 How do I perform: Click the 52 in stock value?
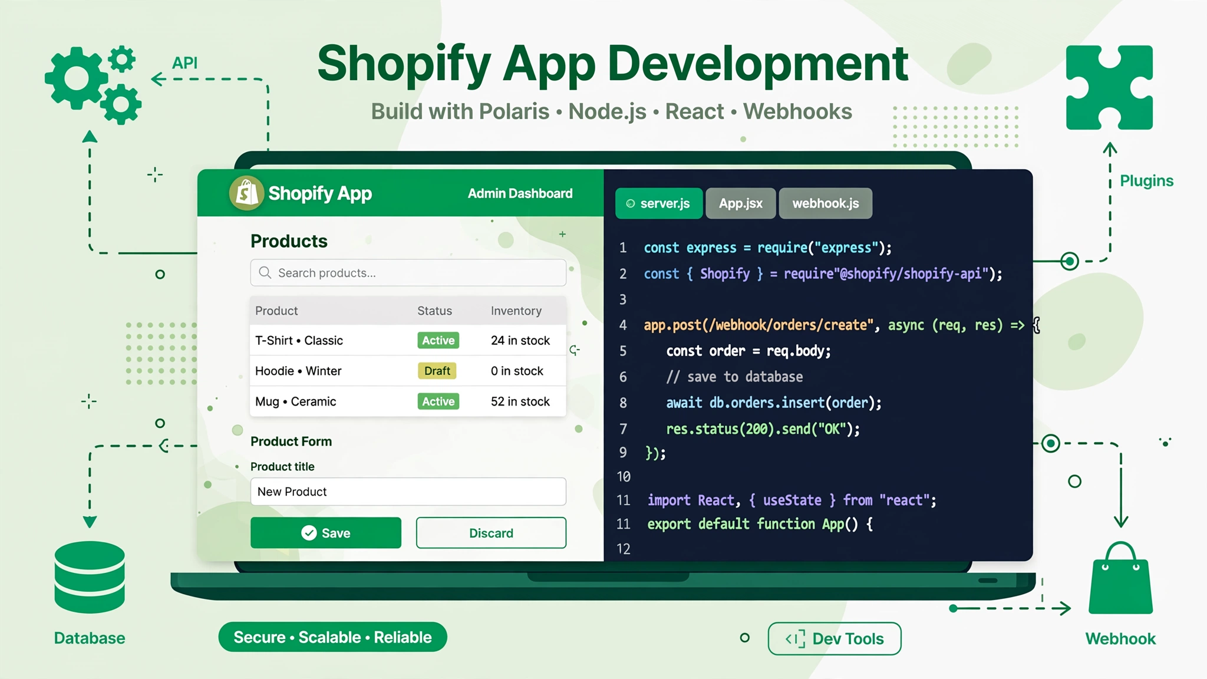coord(520,402)
